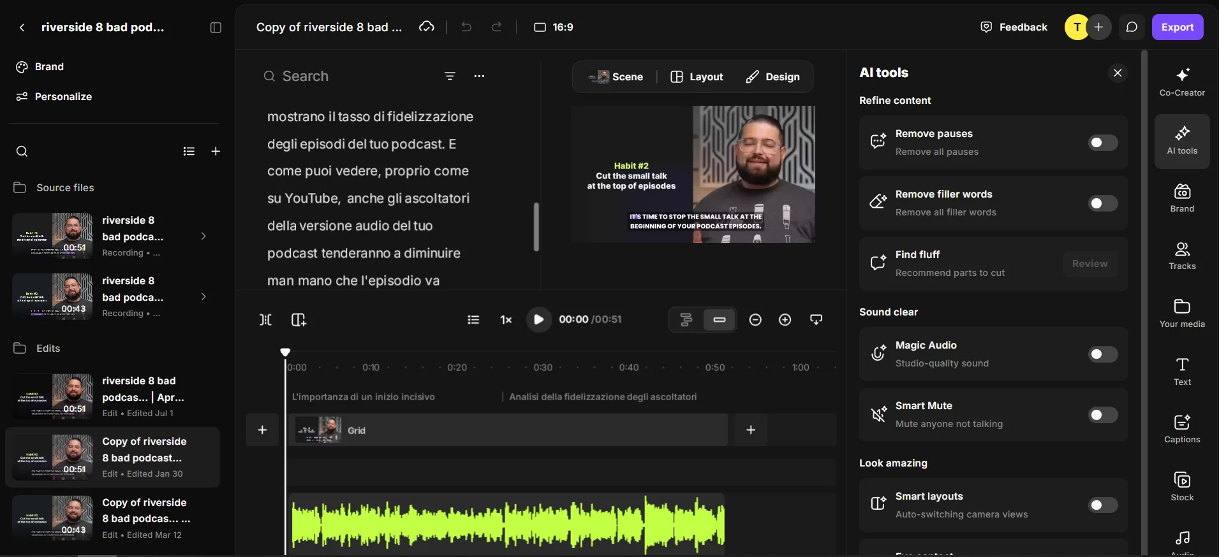Image resolution: width=1219 pixels, height=557 pixels.
Task: Select the Grid clip on timeline
Action: click(508, 430)
